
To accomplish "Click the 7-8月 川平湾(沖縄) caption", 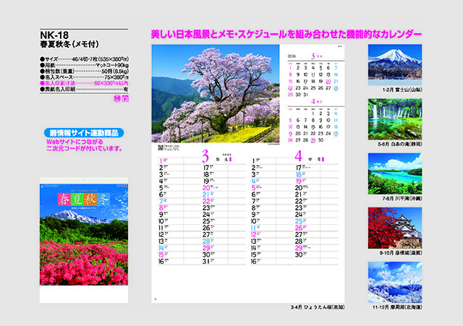I will [402, 199].
